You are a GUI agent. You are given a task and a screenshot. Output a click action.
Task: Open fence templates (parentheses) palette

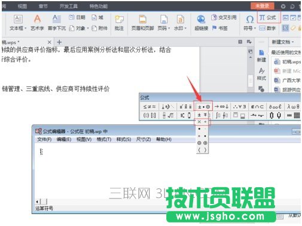click(x=150, y=115)
